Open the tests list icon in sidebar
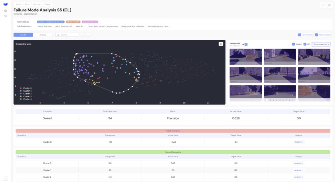The width and height of the screenshot is (335, 182). [x=5, y=16]
